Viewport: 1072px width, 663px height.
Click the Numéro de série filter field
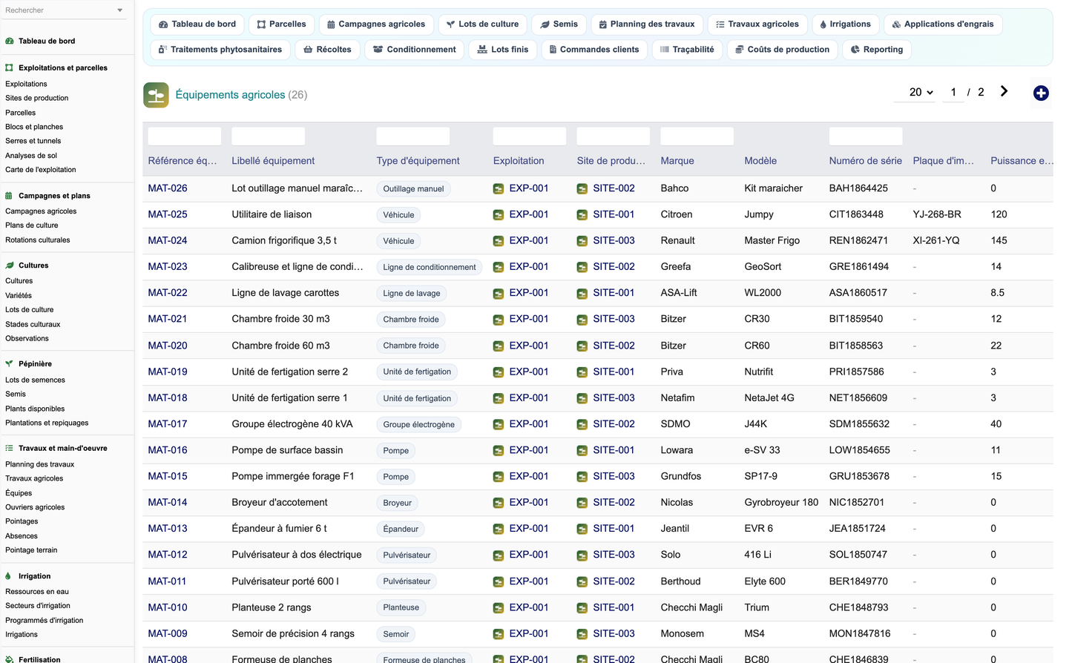pyautogui.click(x=866, y=136)
